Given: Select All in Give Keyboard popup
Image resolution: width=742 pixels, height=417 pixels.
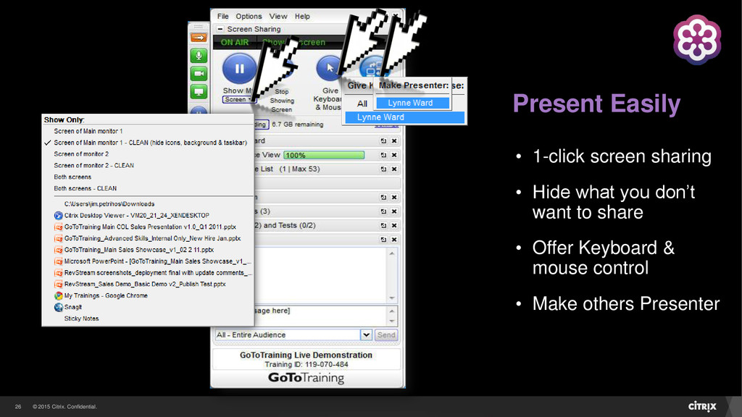Looking at the screenshot, I should 362,104.
